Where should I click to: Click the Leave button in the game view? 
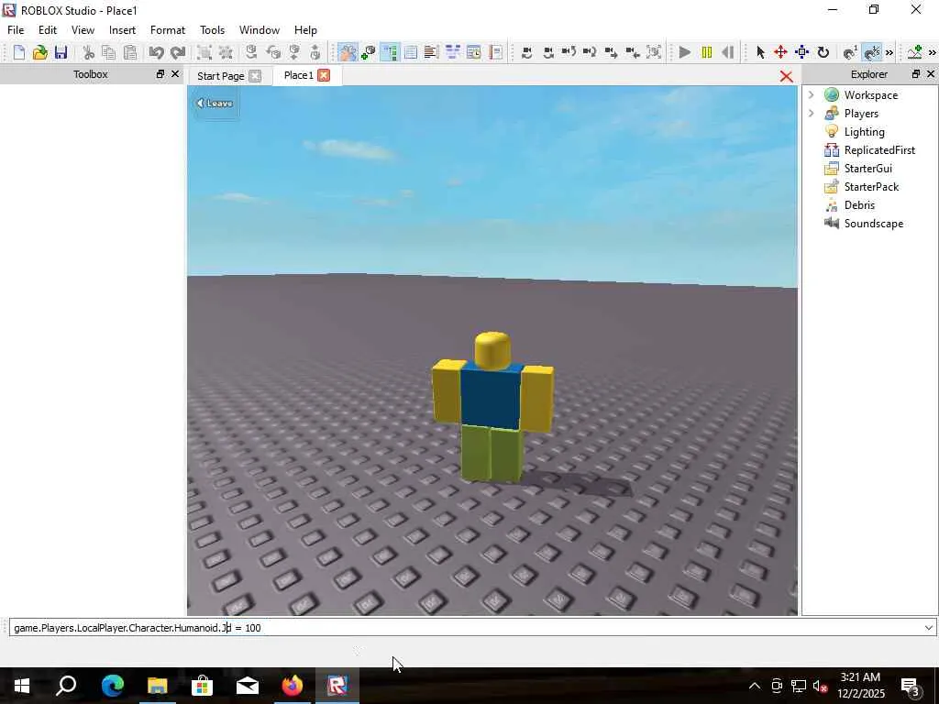click(x=215, y=103)
